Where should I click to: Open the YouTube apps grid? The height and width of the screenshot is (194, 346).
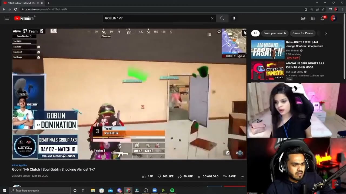pyautogui.click(x=313, y=18)
